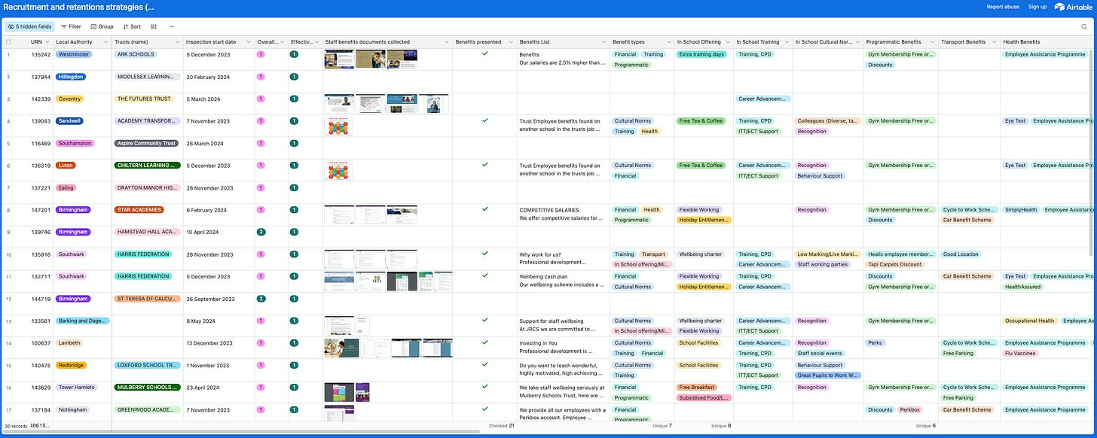Open the Group options
The image size is (1097, 438).
[x=101, y=26]
